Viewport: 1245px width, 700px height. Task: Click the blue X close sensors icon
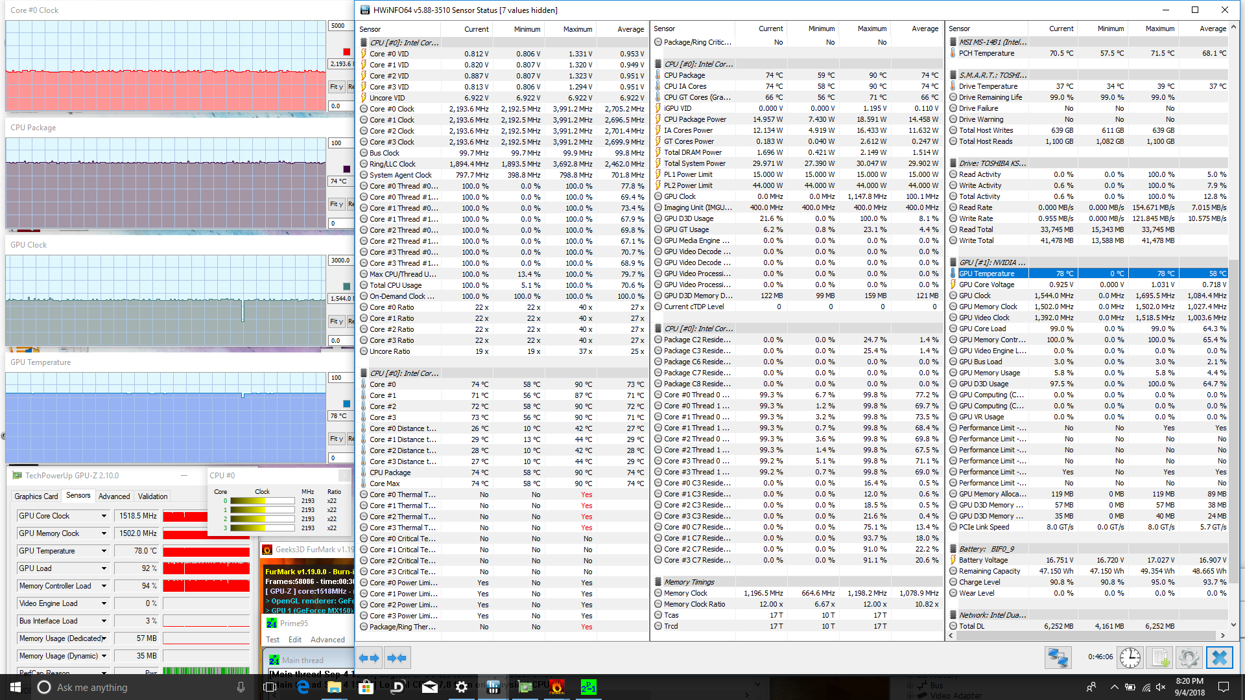(1219, 658)
